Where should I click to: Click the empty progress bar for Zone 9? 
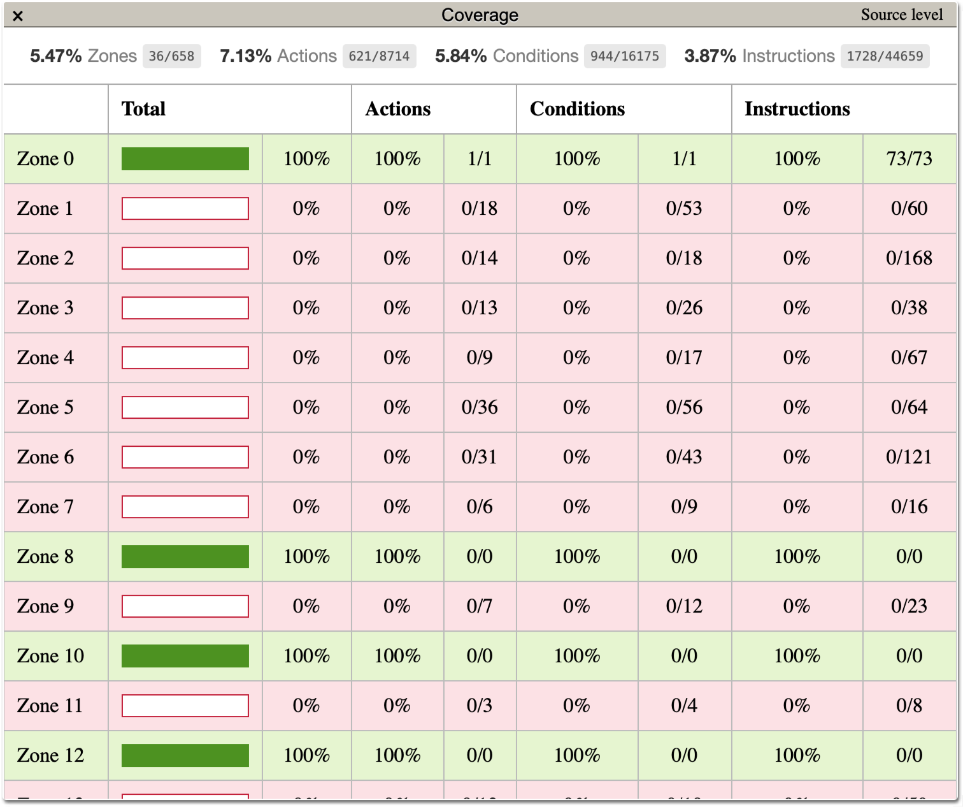[185, 606]
